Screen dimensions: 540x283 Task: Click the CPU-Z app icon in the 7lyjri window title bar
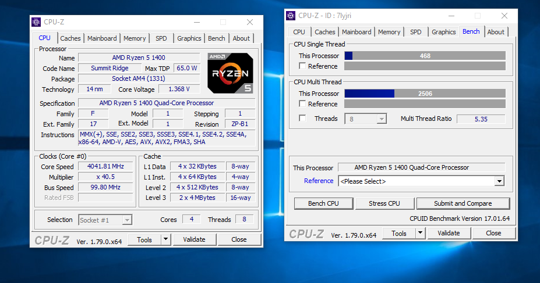click(x=291, y=16)
